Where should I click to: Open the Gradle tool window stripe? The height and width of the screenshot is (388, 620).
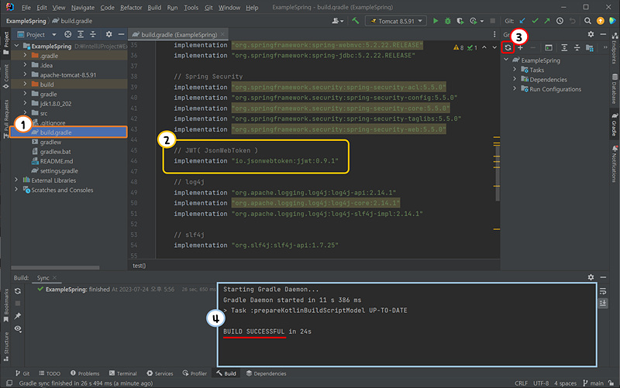click(615, 125)
